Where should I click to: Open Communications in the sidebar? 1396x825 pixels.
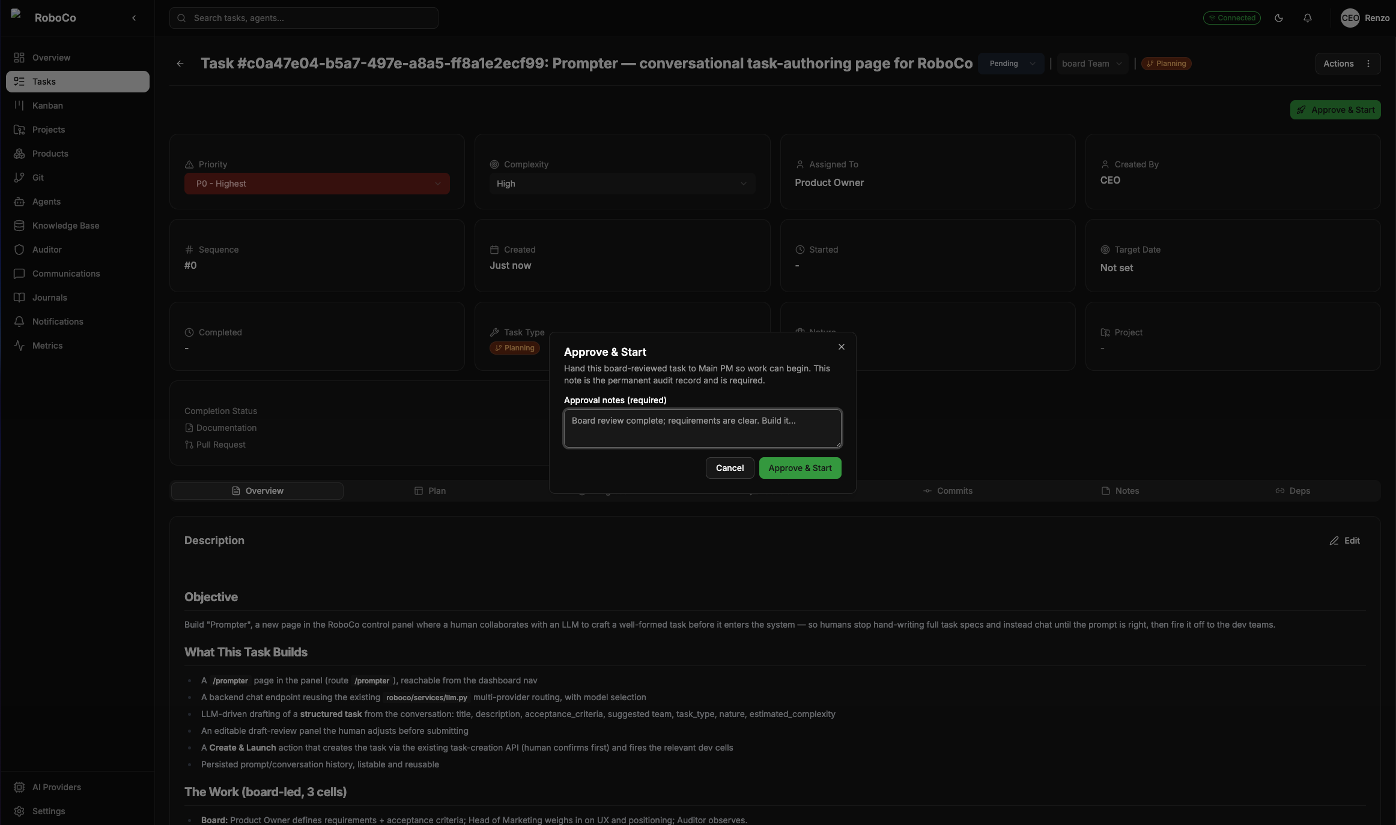tap(77, 274)
